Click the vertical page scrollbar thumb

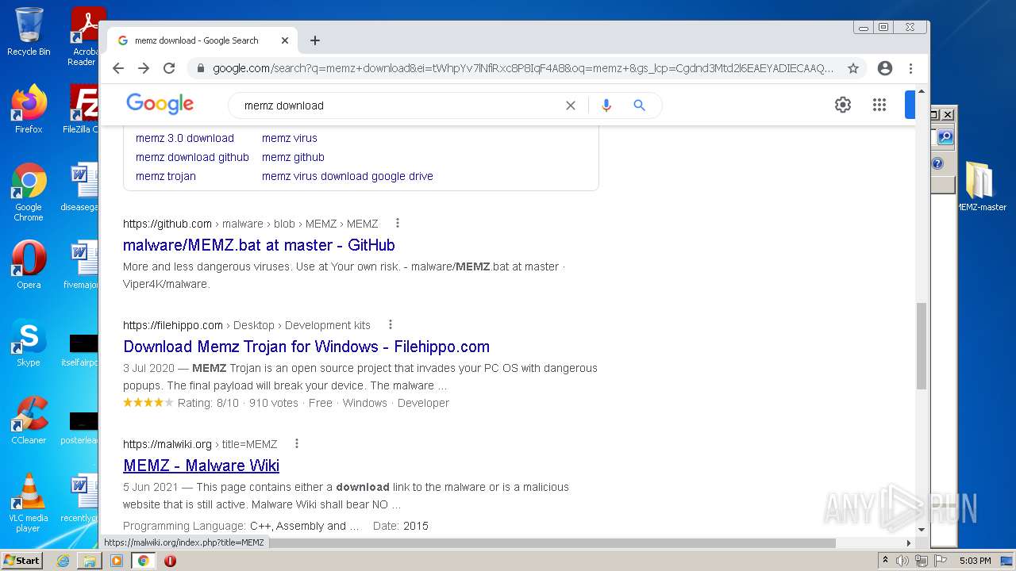[922, 346]
